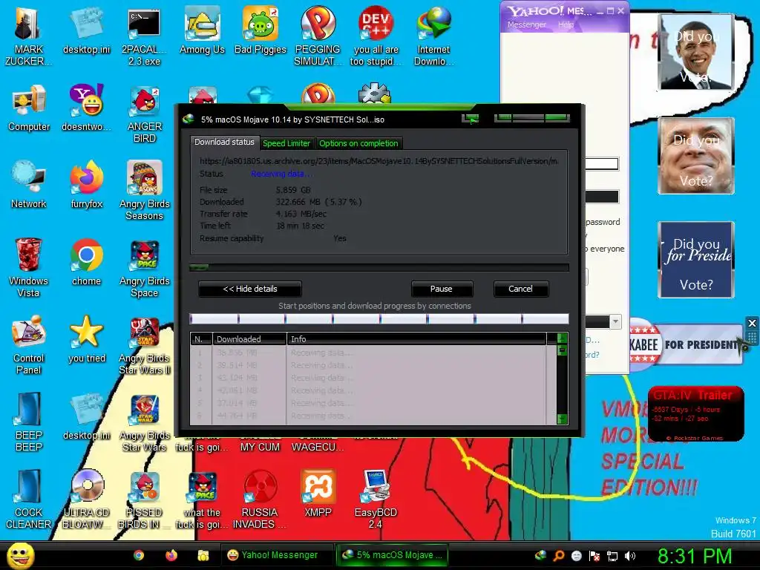
Task: Click the 8:31 PM clock
Action: click(695, 556)
